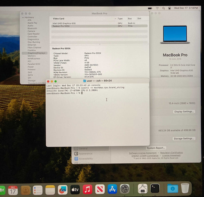Open the License Agreement link
This screenshot has width=204, height=197.
[171, 155]
